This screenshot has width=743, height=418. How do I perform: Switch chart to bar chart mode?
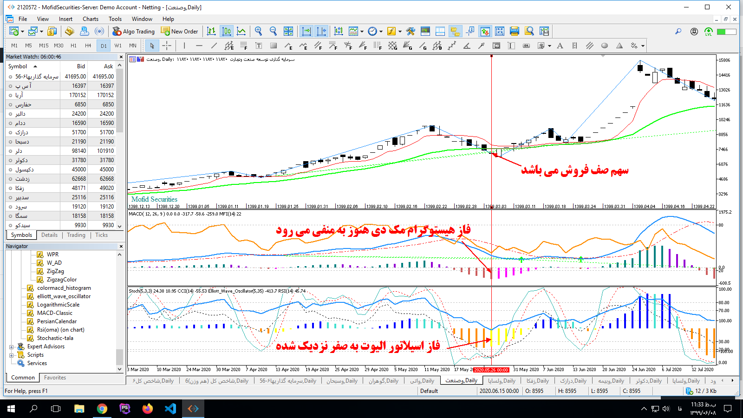point(212,32)
